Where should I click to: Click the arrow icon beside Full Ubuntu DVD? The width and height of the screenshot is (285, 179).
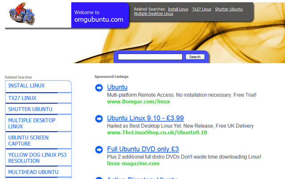pyautogui.click(x=99, y=150)
